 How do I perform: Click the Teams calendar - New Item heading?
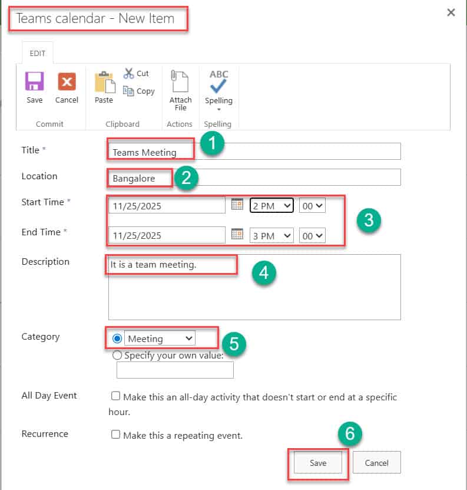[95, 18]
